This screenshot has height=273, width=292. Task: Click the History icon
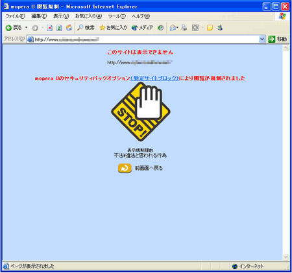pyautogui.click(x=160, y=28)
